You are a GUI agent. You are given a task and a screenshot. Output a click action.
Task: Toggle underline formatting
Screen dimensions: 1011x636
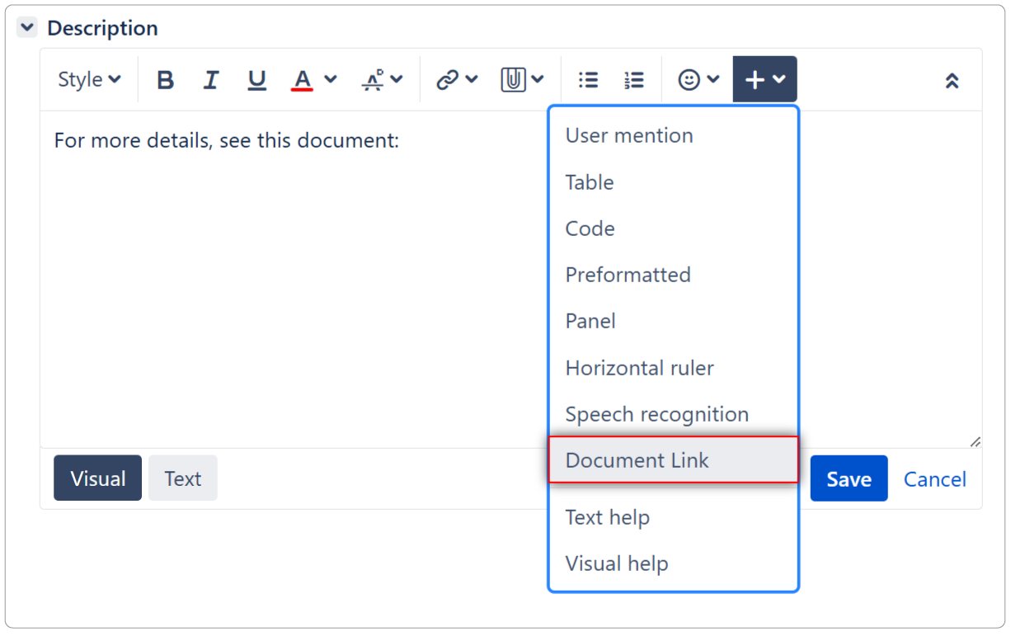tap(256, 78)
